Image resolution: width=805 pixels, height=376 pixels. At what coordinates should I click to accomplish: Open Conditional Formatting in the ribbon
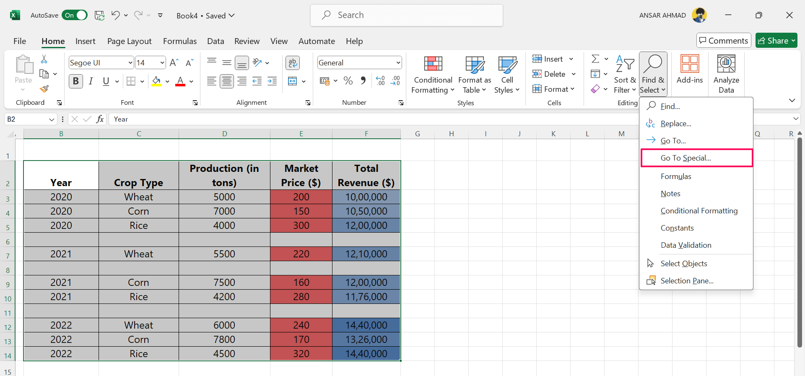click(x=433, y=75)
